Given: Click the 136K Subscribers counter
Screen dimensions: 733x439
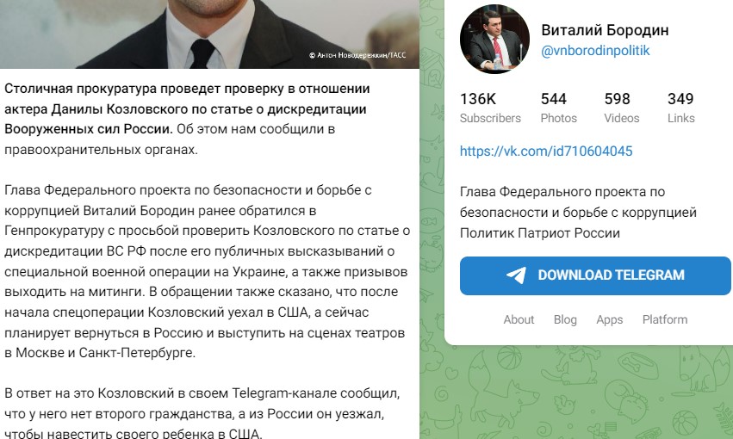Looking at the screenshot, I should click(x=490, y=108).
